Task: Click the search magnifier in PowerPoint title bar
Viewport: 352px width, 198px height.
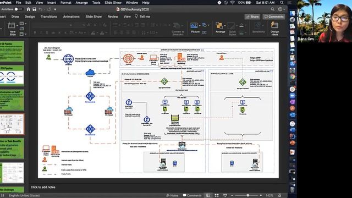Action: pos(273,9)
